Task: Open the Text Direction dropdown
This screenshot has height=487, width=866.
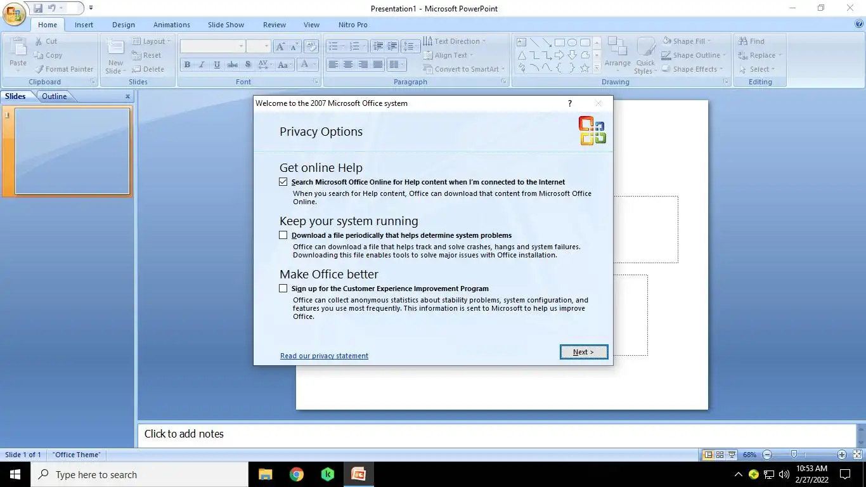Action: (x=455, y=41)
